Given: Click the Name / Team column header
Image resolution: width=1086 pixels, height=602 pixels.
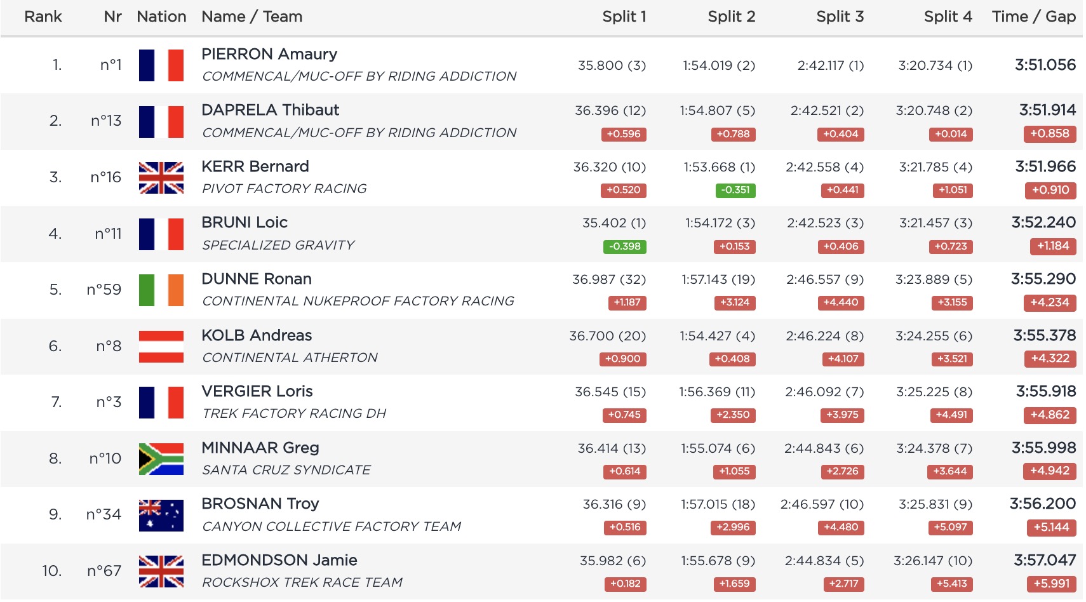Looking at the screenshot, I should [x=251, y=17].
